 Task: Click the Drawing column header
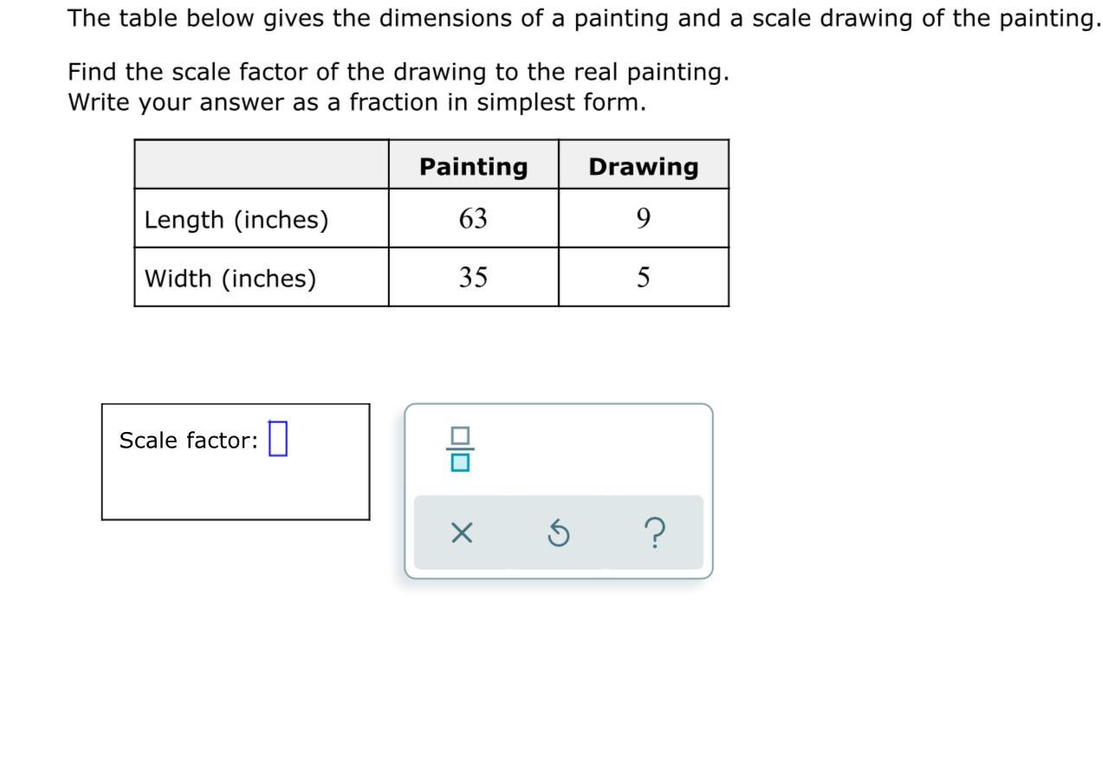643,166
